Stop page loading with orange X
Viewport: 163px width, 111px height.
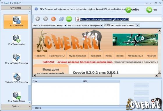[53, 19]
